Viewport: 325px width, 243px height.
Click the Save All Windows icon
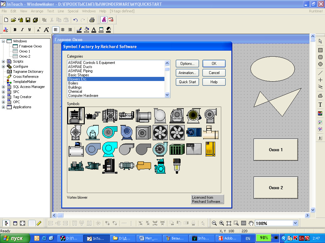tap(36, 20)
